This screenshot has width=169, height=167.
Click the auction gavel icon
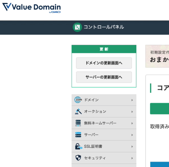pyautogui.click(x=78, y=111)
